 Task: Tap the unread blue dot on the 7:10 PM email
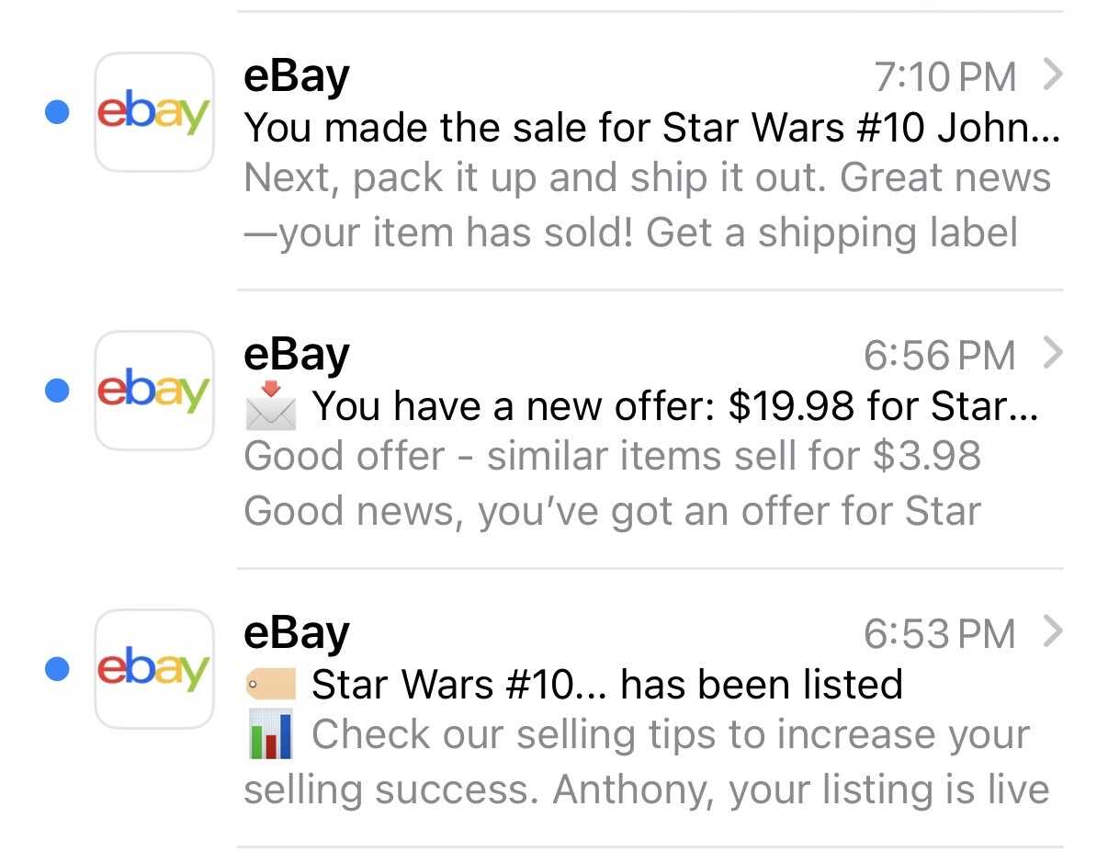pos(58,112)
